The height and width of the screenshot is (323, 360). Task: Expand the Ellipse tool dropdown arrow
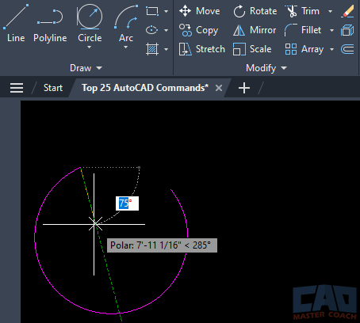click(166, 30)
